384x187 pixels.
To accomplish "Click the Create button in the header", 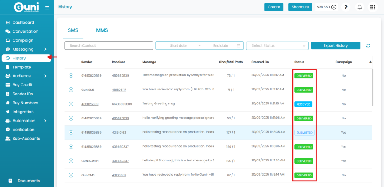I will tap(274, 7).
